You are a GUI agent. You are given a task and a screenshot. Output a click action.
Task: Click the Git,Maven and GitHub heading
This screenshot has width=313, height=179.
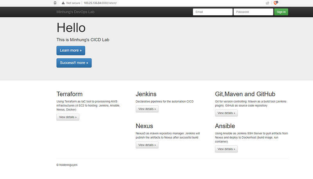[x=245, y=94]
